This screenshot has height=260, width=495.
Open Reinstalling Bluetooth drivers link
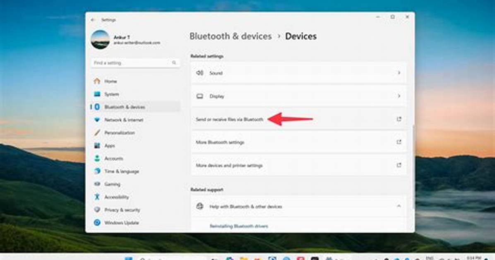click(239, 226)
